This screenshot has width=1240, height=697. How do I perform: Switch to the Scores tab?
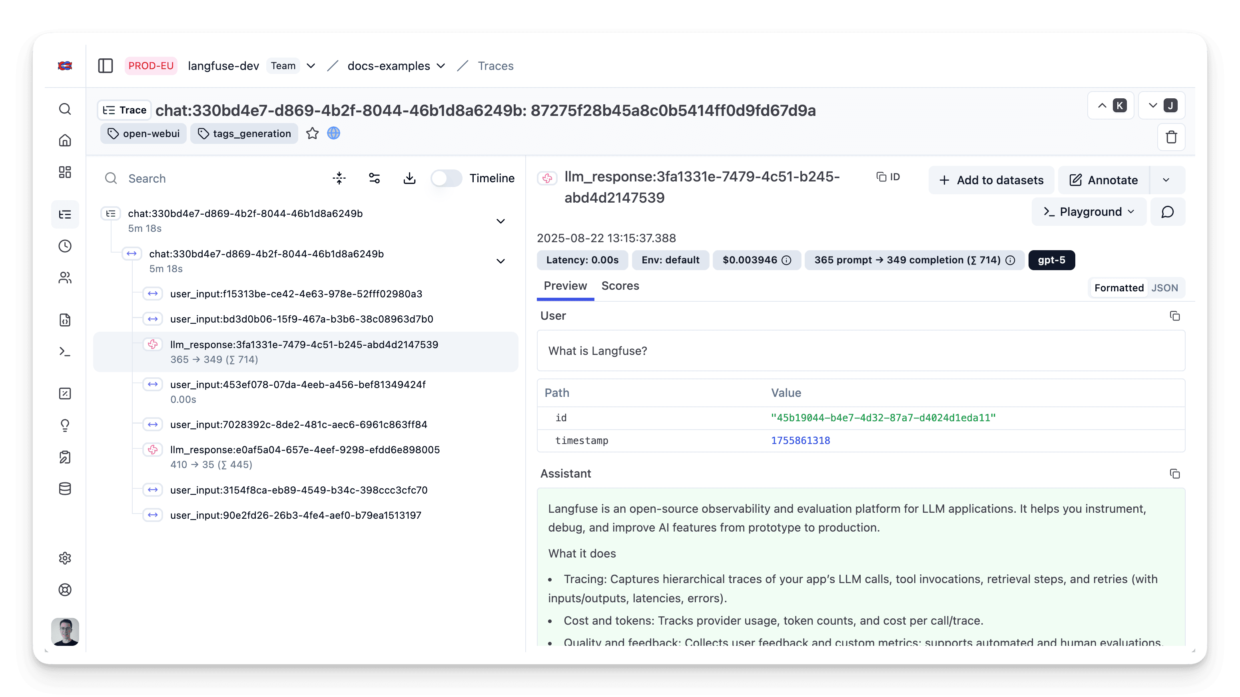[x=620, y=286]
